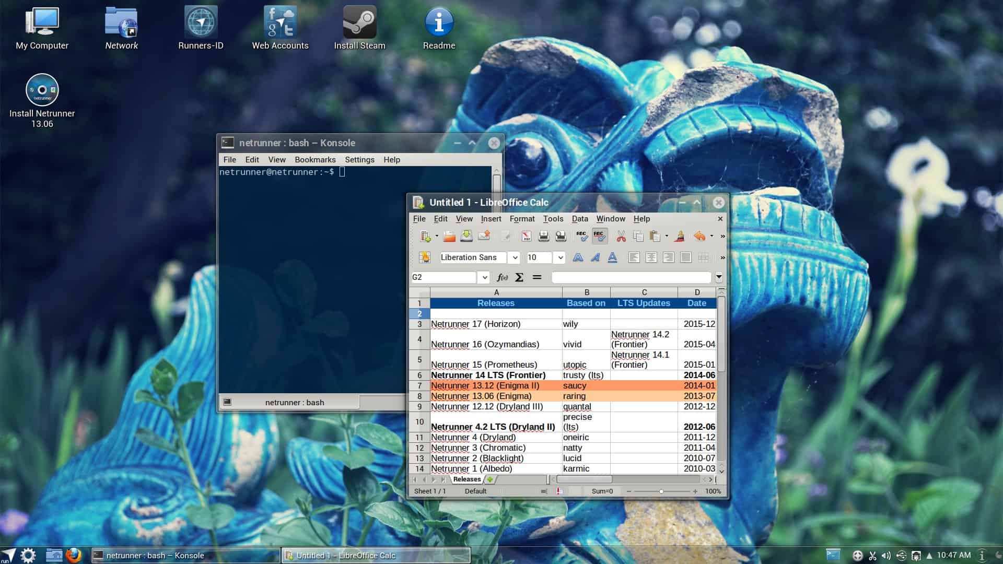Select column A header
1003x564 pixels.
(x=496, y=292)
